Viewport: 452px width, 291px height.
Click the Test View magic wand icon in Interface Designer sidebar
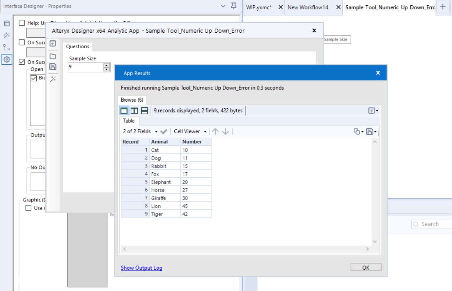(7, 36)
